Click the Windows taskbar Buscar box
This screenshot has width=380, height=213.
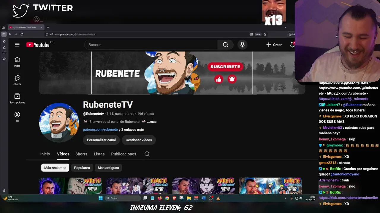coord(123,198)
